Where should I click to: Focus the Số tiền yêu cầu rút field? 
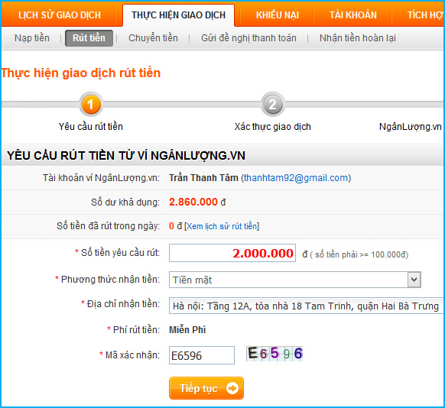pyautogui.click(x=232, y=253)
